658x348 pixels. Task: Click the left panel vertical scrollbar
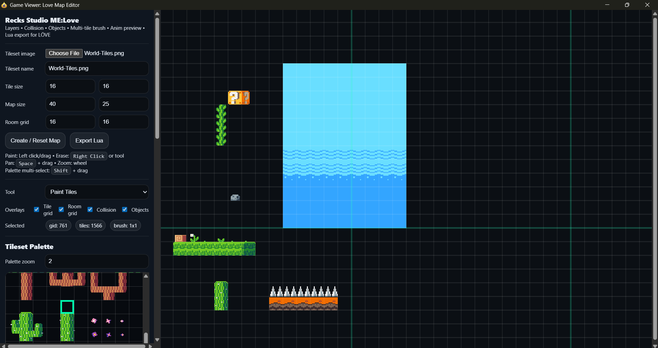click(x=157, y=78)
